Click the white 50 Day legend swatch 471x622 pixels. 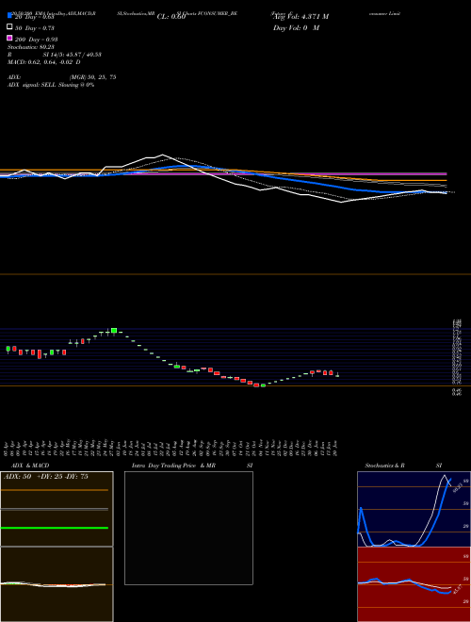tap(9, 27)
